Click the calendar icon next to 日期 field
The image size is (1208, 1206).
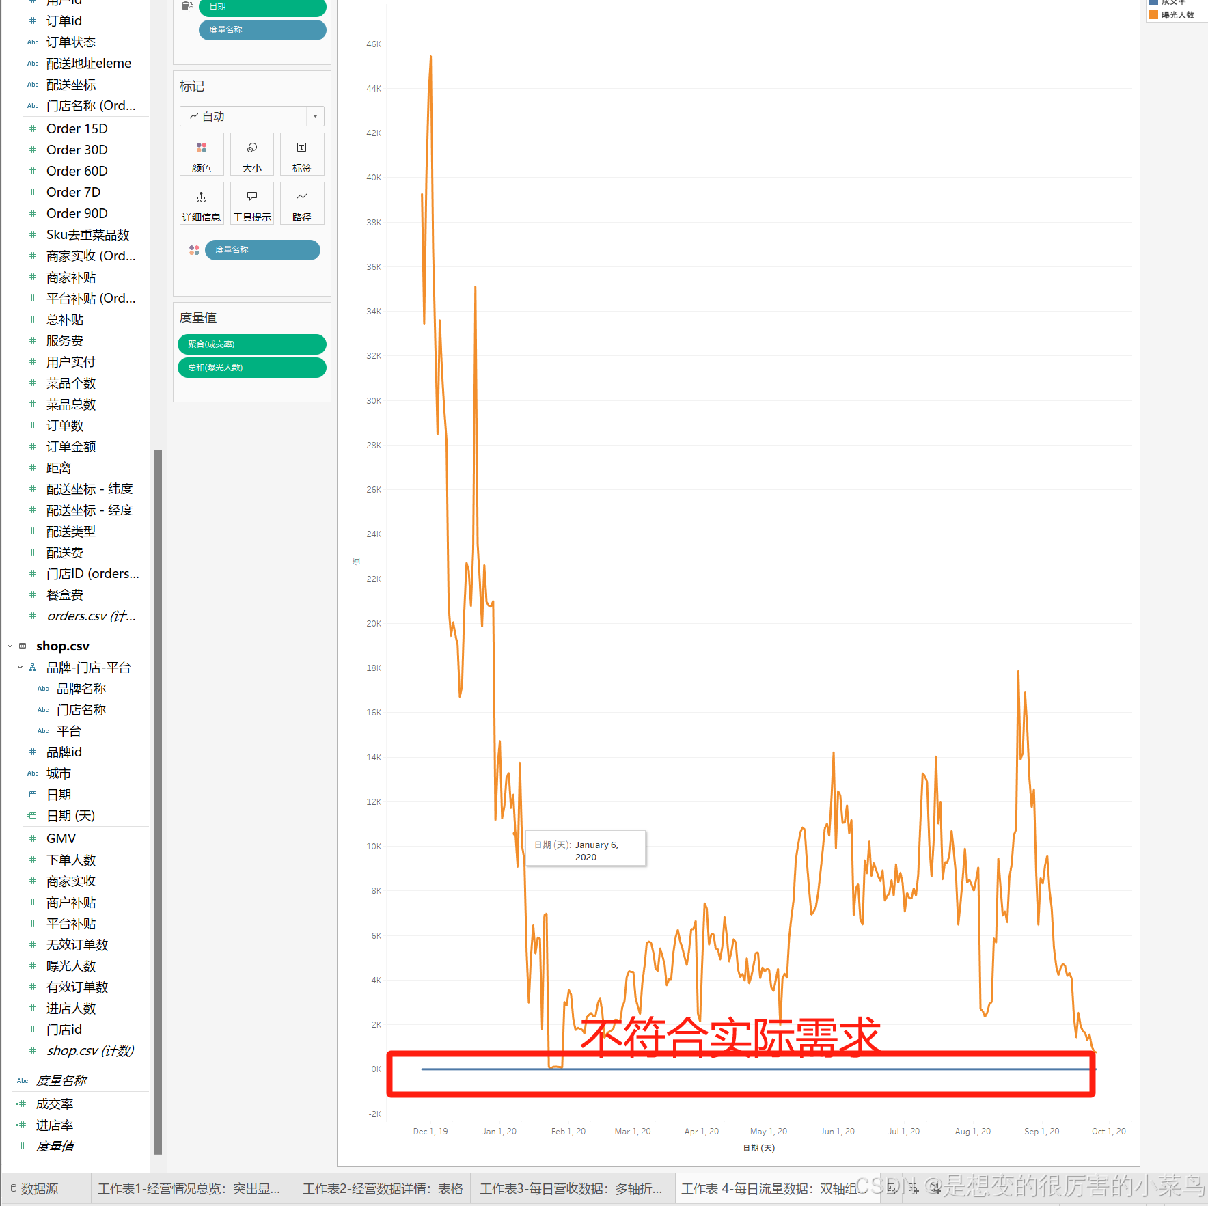coord(33,795)
